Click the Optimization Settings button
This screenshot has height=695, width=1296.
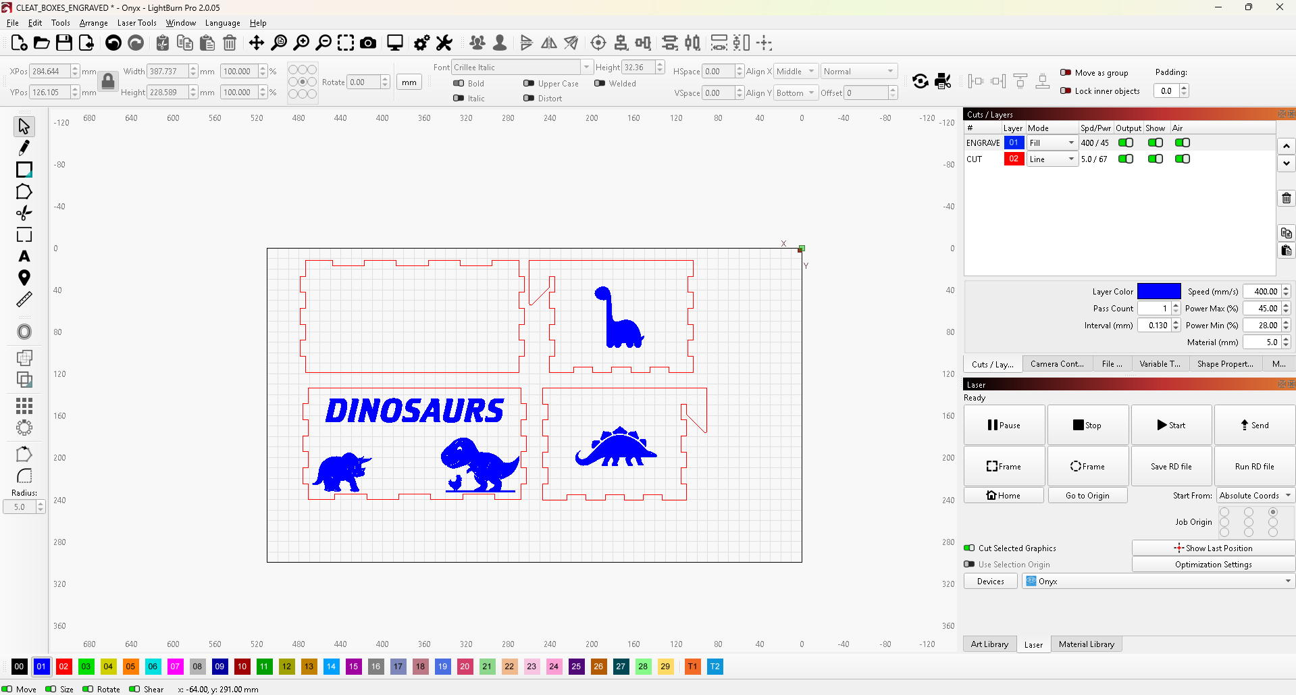coord(1213,565)
